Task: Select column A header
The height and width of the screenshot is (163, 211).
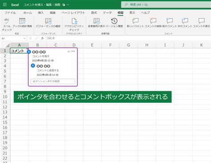Action: click(19, 45)
